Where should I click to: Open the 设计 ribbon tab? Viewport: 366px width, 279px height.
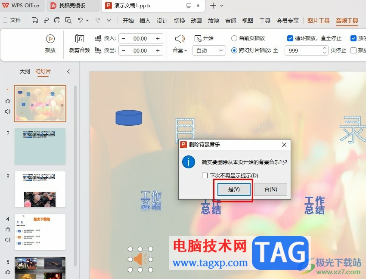(x=162, y=21)
